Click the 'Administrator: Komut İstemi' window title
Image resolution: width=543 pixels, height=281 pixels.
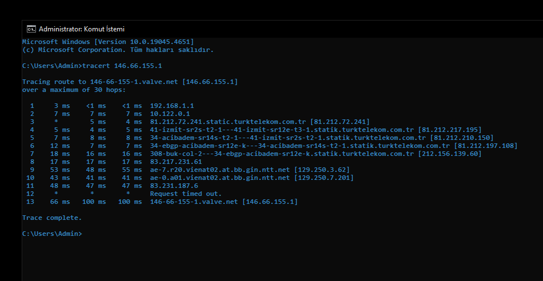pyautogui.click(x=82, y=29)
